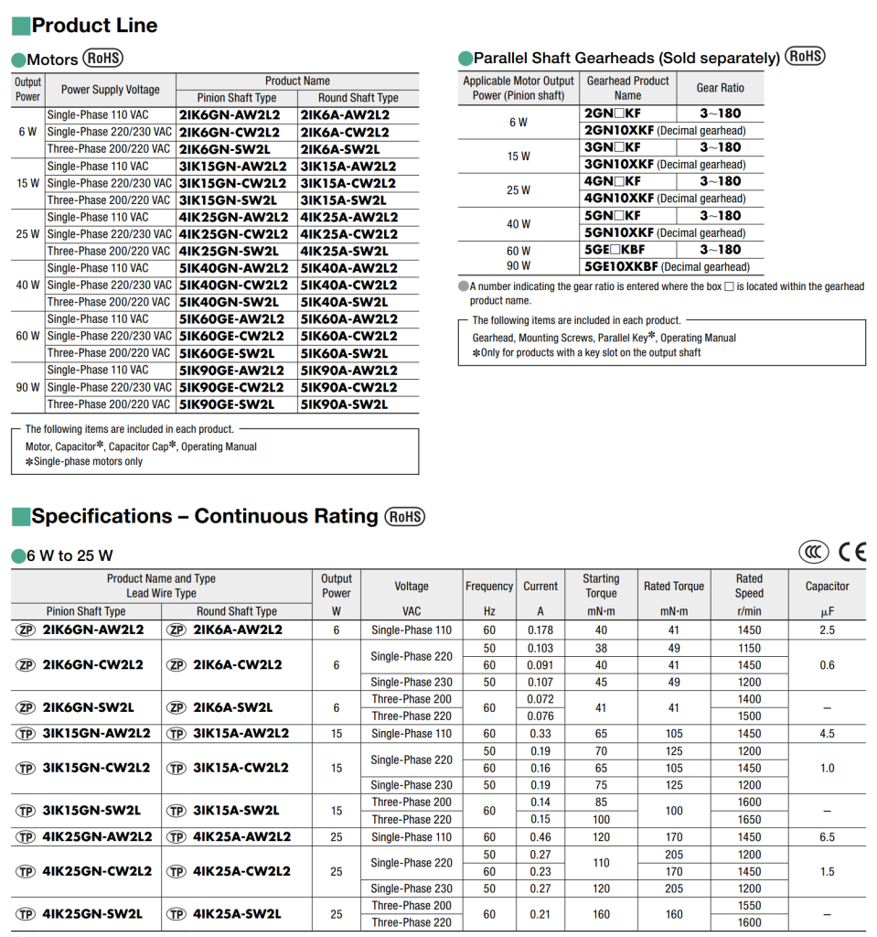Click the CCC certification mark
This screenshot has width=877, height=937.
(x=814, y=552)
